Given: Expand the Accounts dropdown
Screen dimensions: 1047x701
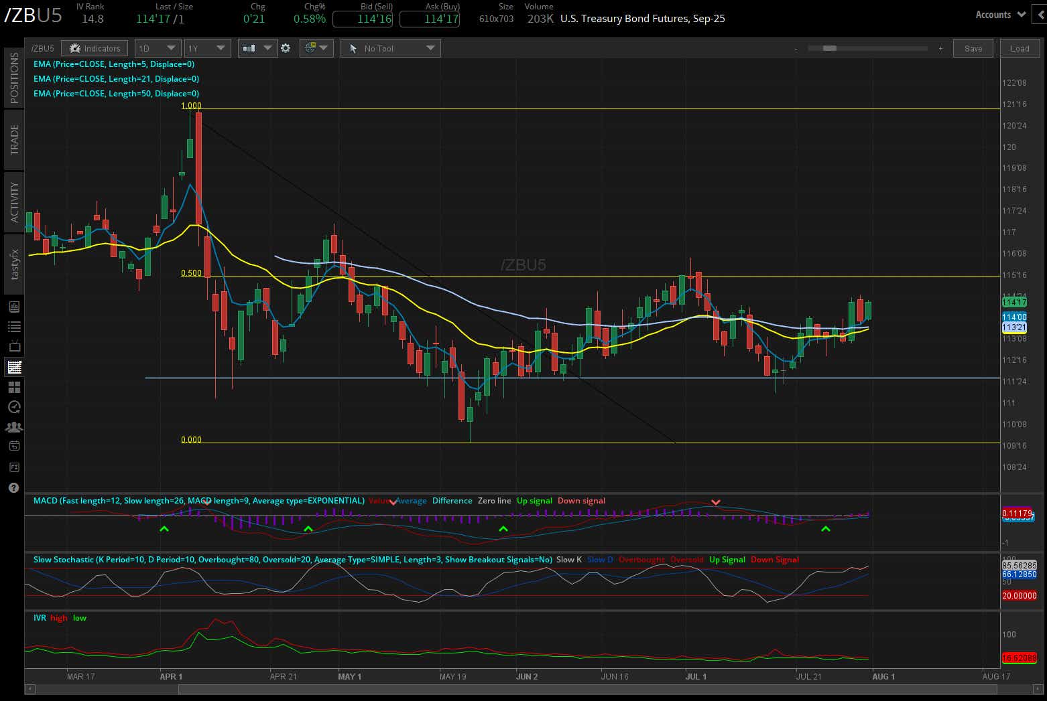Looking at the screenshot, I should click(1000, 14).
